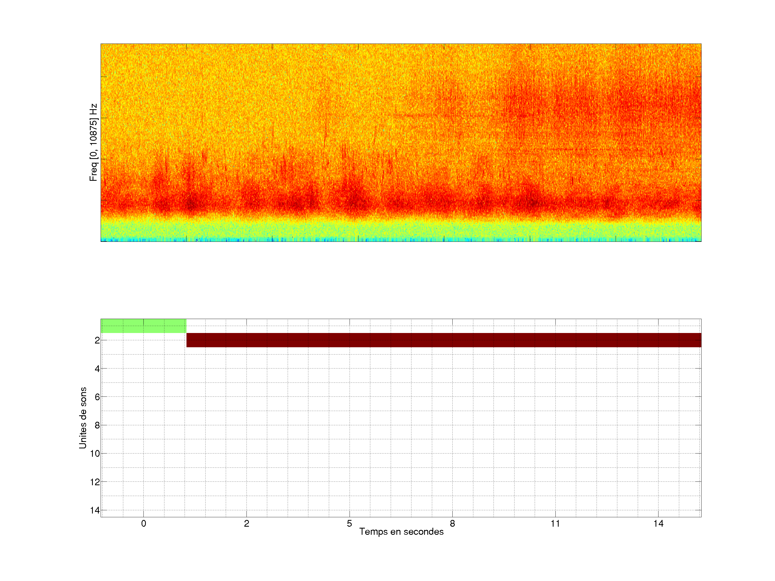Click y-axis tick label 6 on lower plot
This screenshot has width=775, height=581.
97,397
